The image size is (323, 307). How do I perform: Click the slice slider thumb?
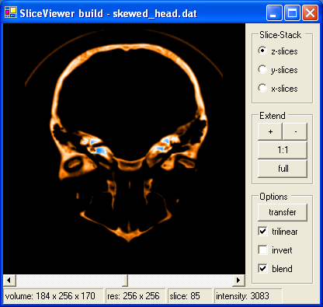click(125, 280)
